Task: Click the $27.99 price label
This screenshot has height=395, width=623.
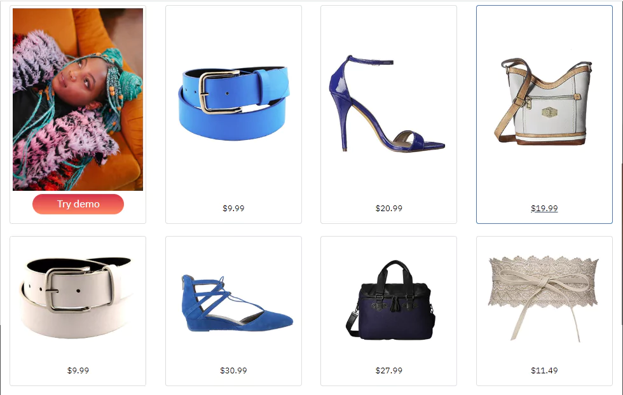Action: 389,370
